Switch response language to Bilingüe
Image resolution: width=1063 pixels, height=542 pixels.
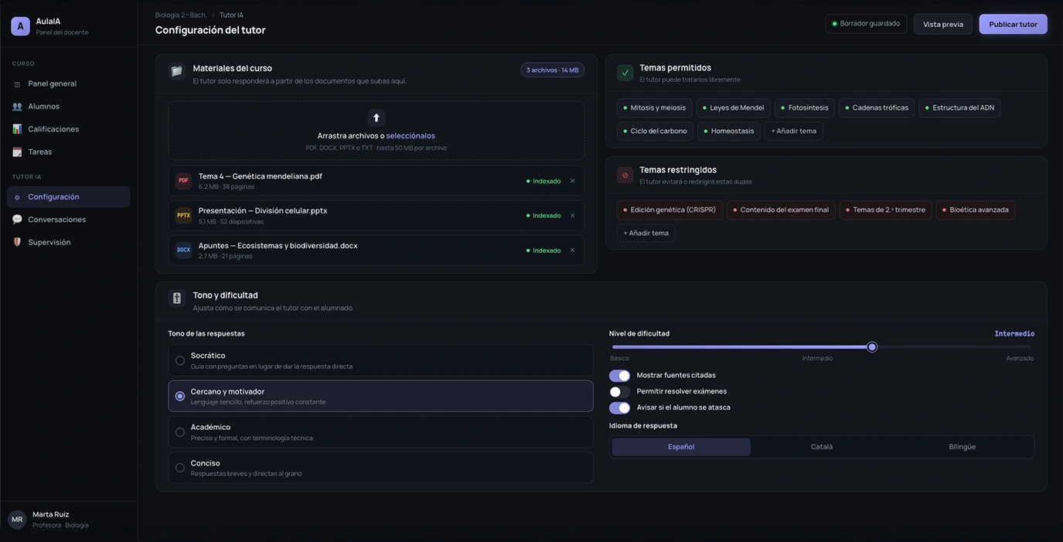pos(962,447)
